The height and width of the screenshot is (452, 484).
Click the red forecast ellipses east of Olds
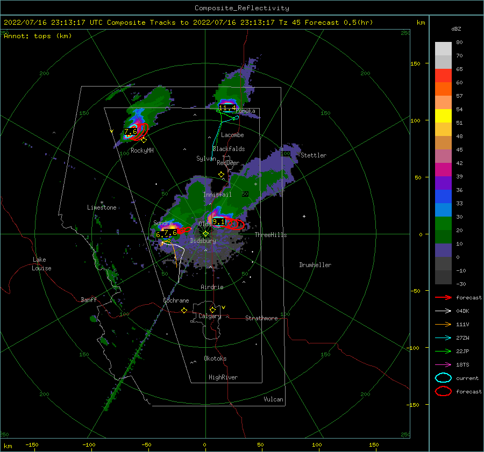point(234,224)
